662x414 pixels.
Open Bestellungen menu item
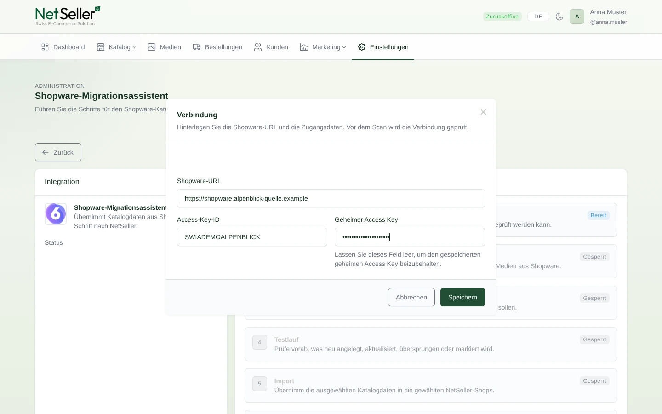pos(217,47)
